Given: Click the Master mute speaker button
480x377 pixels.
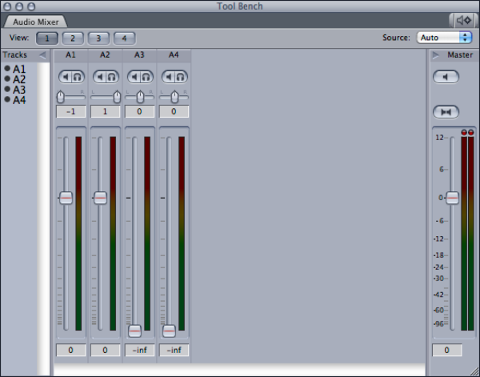Looking at the screenshot, I should point(446,77).
